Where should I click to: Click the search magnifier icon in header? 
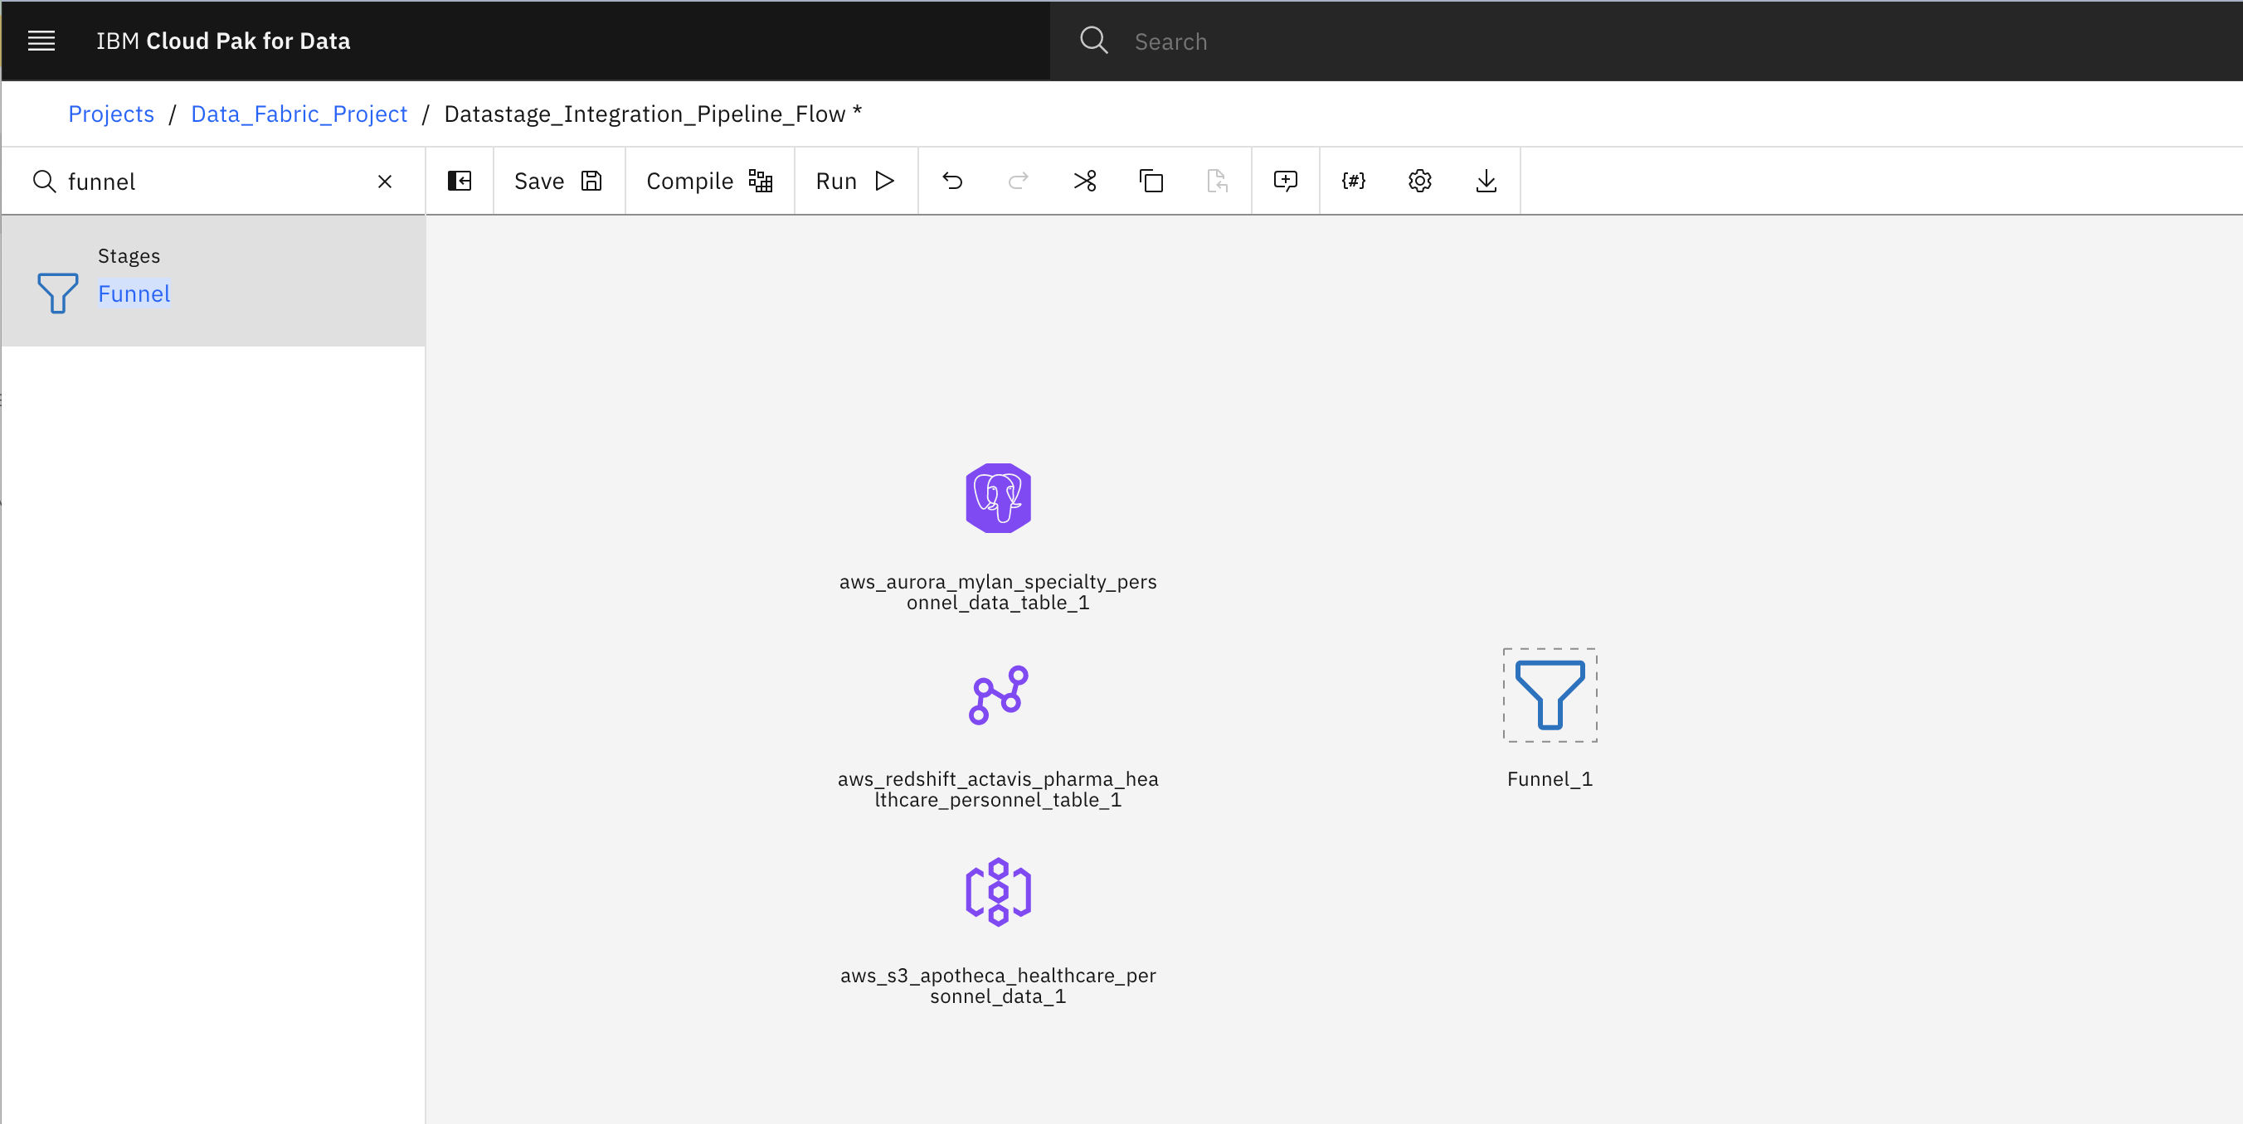pos(1093,41)
